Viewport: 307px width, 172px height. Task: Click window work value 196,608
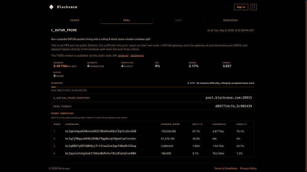166,154
